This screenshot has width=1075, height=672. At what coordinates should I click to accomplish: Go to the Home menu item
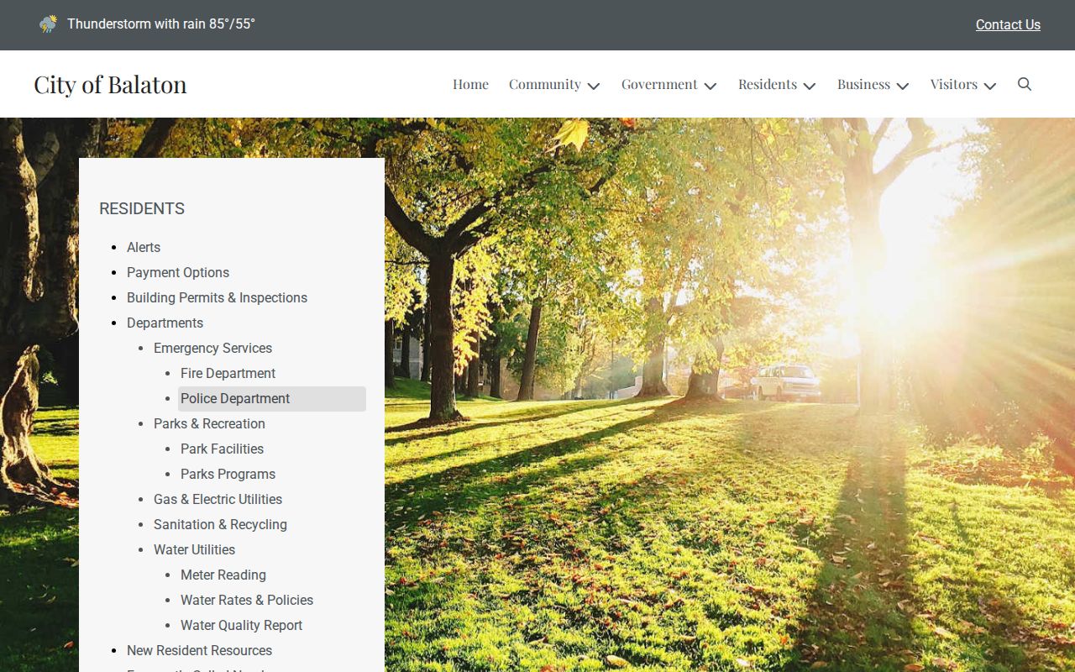pos(470,84)
